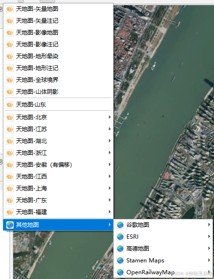Click the icon beside 天地图-地形晕染
This screenshot has width=214, height=279.
(10, 56)
